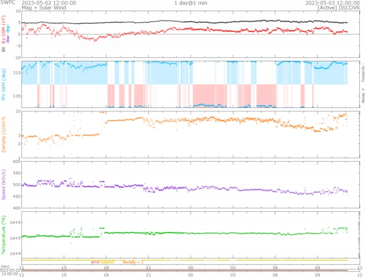
Task: Click the Speed (km/s) axis label
Action: tap(3, 184)
